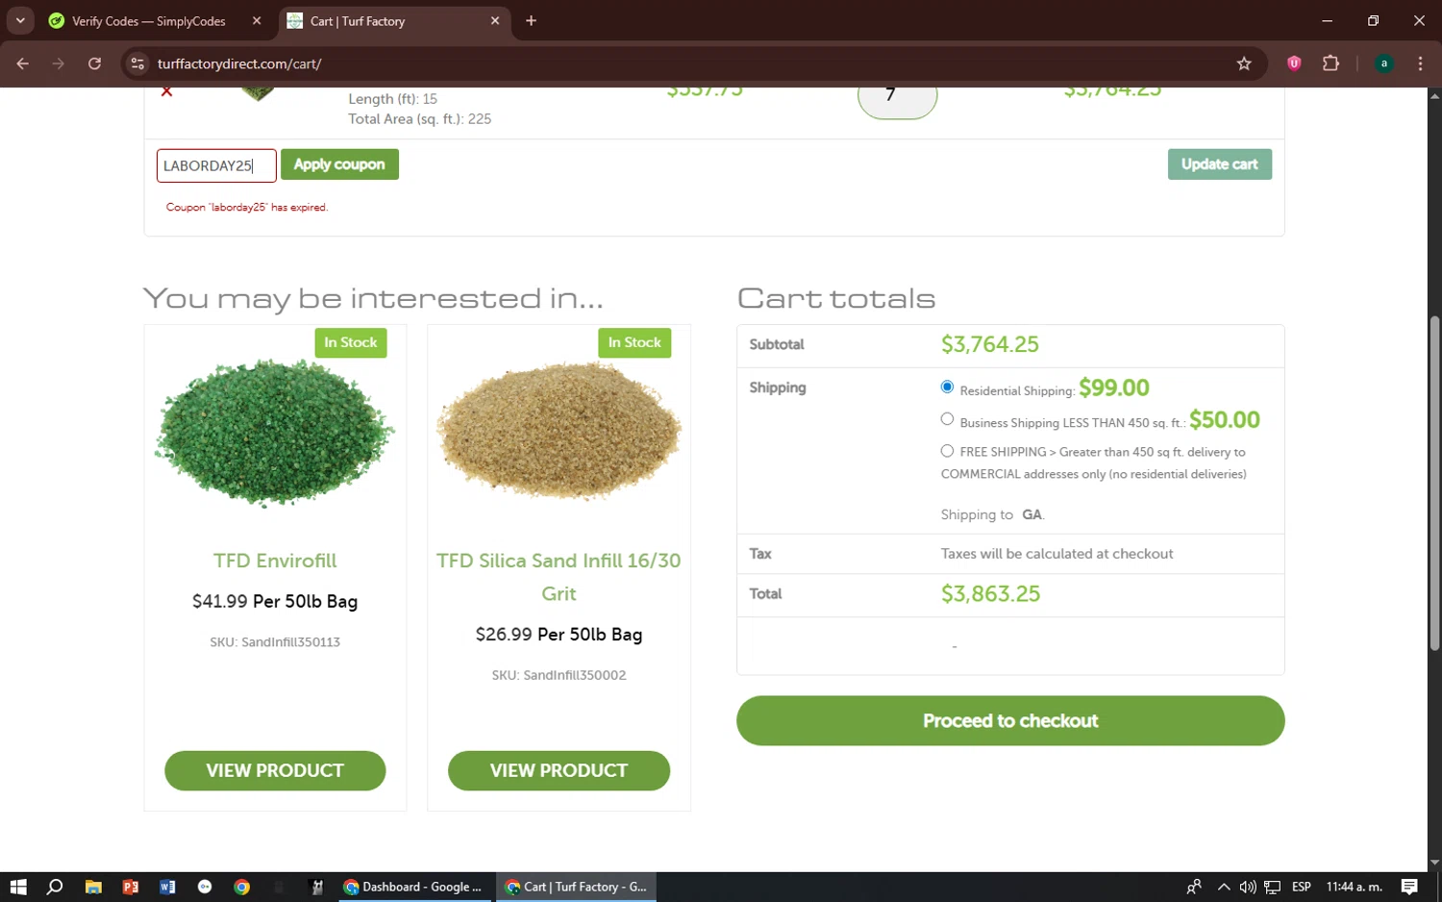Image resolution: width=1442 pixels, height=902 pixels.
Task: Click 'Taxes will be calculated at checkout'
Action: tap(1057, 554)
